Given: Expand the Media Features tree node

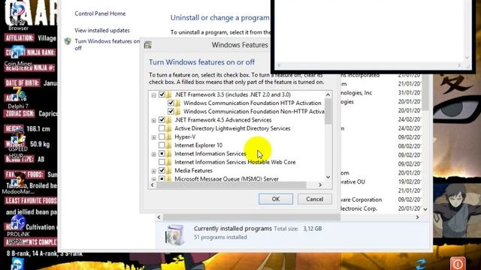Looking at the screenshot, I should [x=153, y=171].
